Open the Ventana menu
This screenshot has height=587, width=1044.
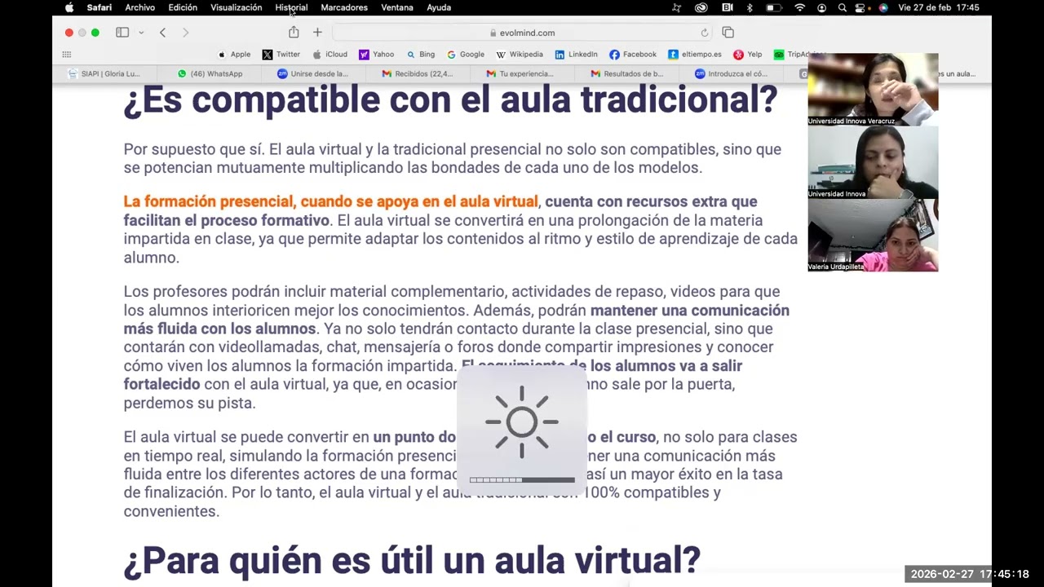pos(397,7)
